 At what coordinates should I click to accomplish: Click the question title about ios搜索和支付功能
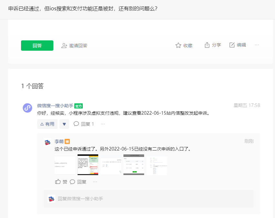83,8
